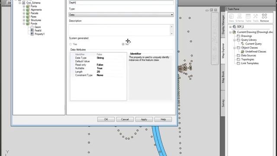Viewport: 277px width, 156px height.
Task: Click the Parcels feature class icon
Action: [x=28, y=13]
